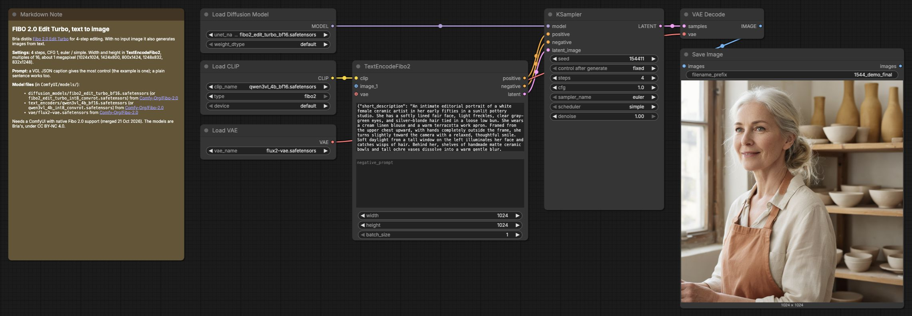This screenshot has width=912, height=316.
Task: Click the filename_prefix field in Save Image
Action: click(x=792, y=75)
